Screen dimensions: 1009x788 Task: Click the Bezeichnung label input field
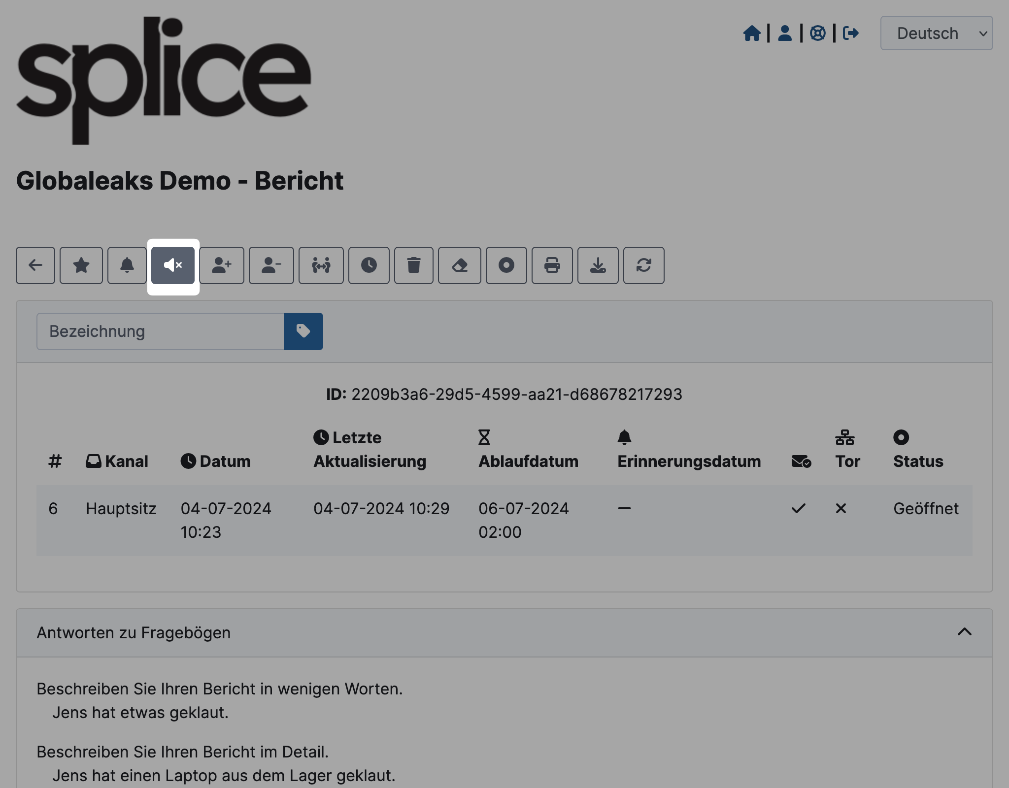161,331
